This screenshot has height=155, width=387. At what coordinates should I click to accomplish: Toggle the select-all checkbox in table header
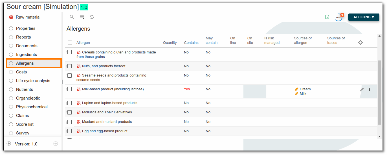[x=70, y=43]
